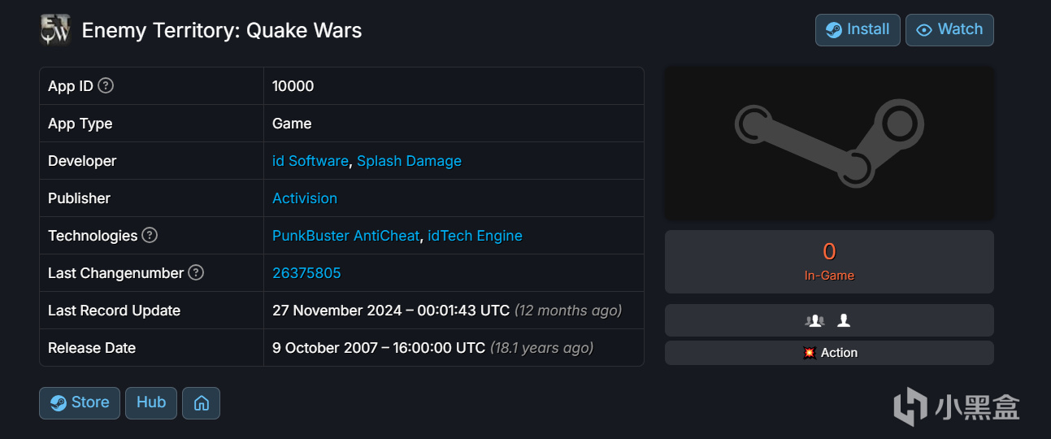Open the id Software developer link
The width and height of the screenshot is (1051, 439).
tap(311, 161)
